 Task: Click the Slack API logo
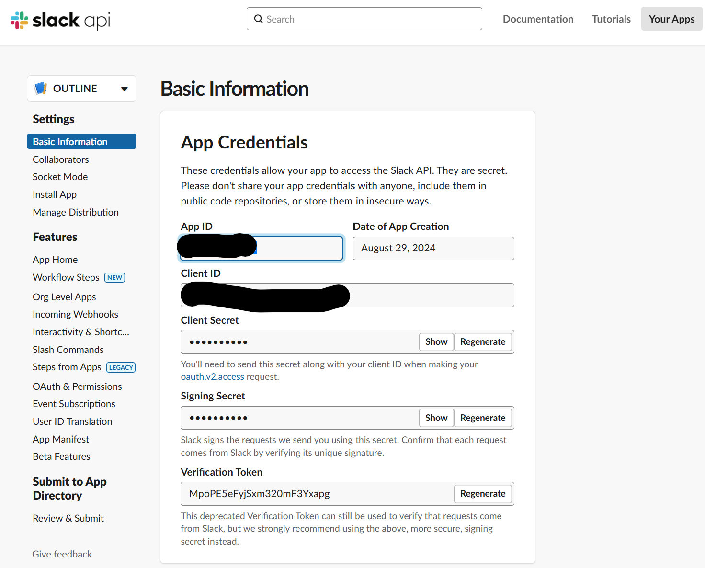pyautogui.click(x=60, y=20)
